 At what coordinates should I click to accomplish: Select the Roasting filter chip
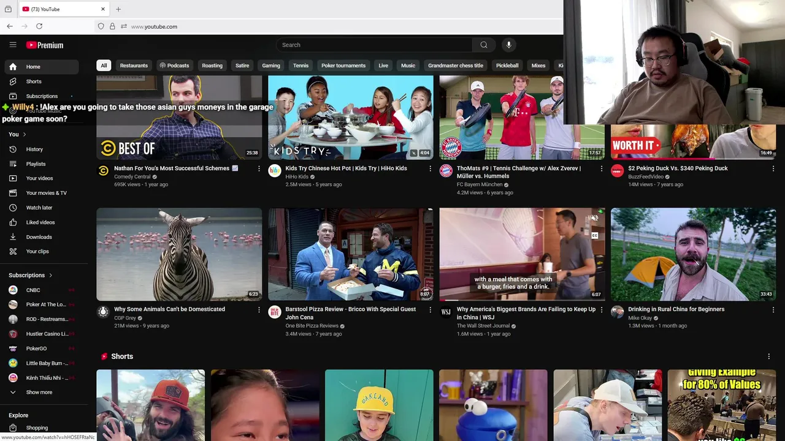[x=212, y=66]
